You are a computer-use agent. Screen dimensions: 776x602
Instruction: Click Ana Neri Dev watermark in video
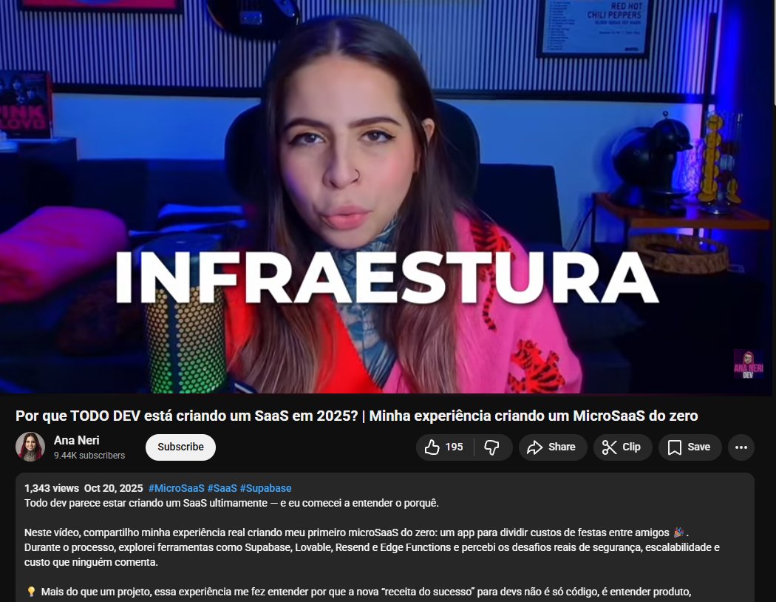(x=748, y=364)
